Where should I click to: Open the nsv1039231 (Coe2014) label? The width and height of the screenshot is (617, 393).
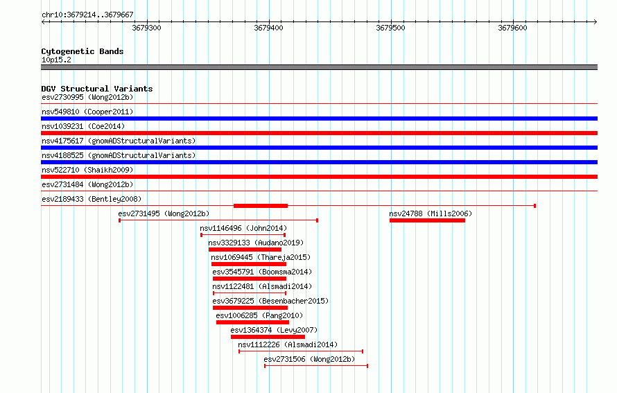[83, 126]
